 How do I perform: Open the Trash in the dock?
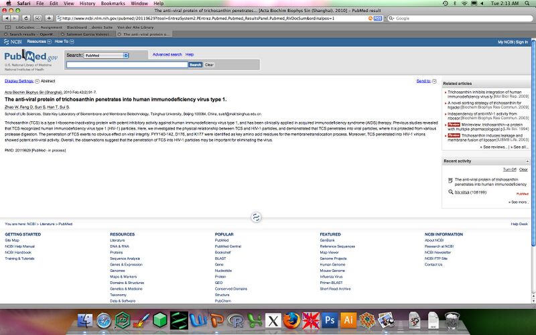[452, 322]
